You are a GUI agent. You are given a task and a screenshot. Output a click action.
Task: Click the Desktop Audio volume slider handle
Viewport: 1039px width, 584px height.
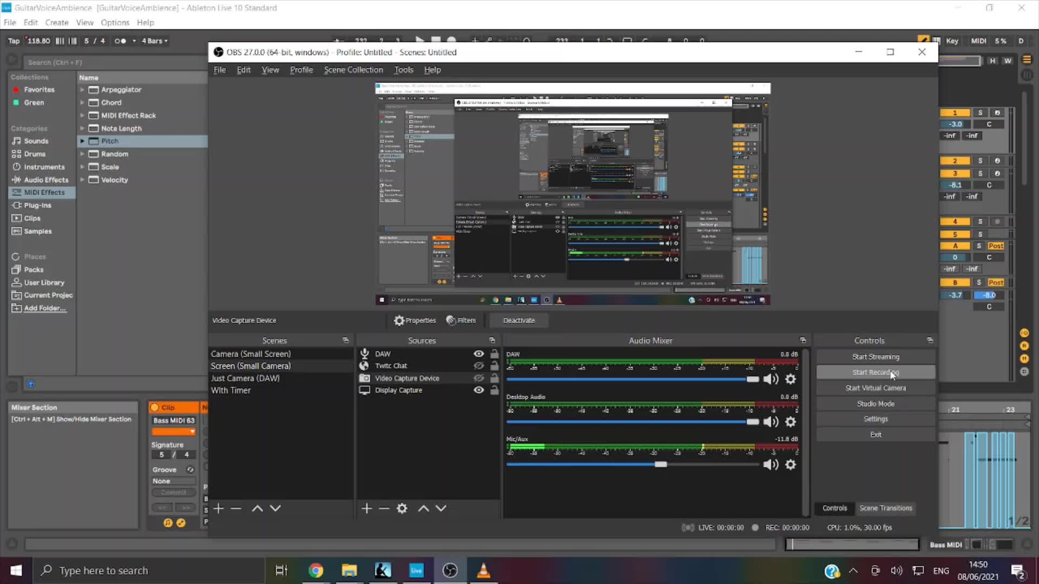click(x=753, y=422)
